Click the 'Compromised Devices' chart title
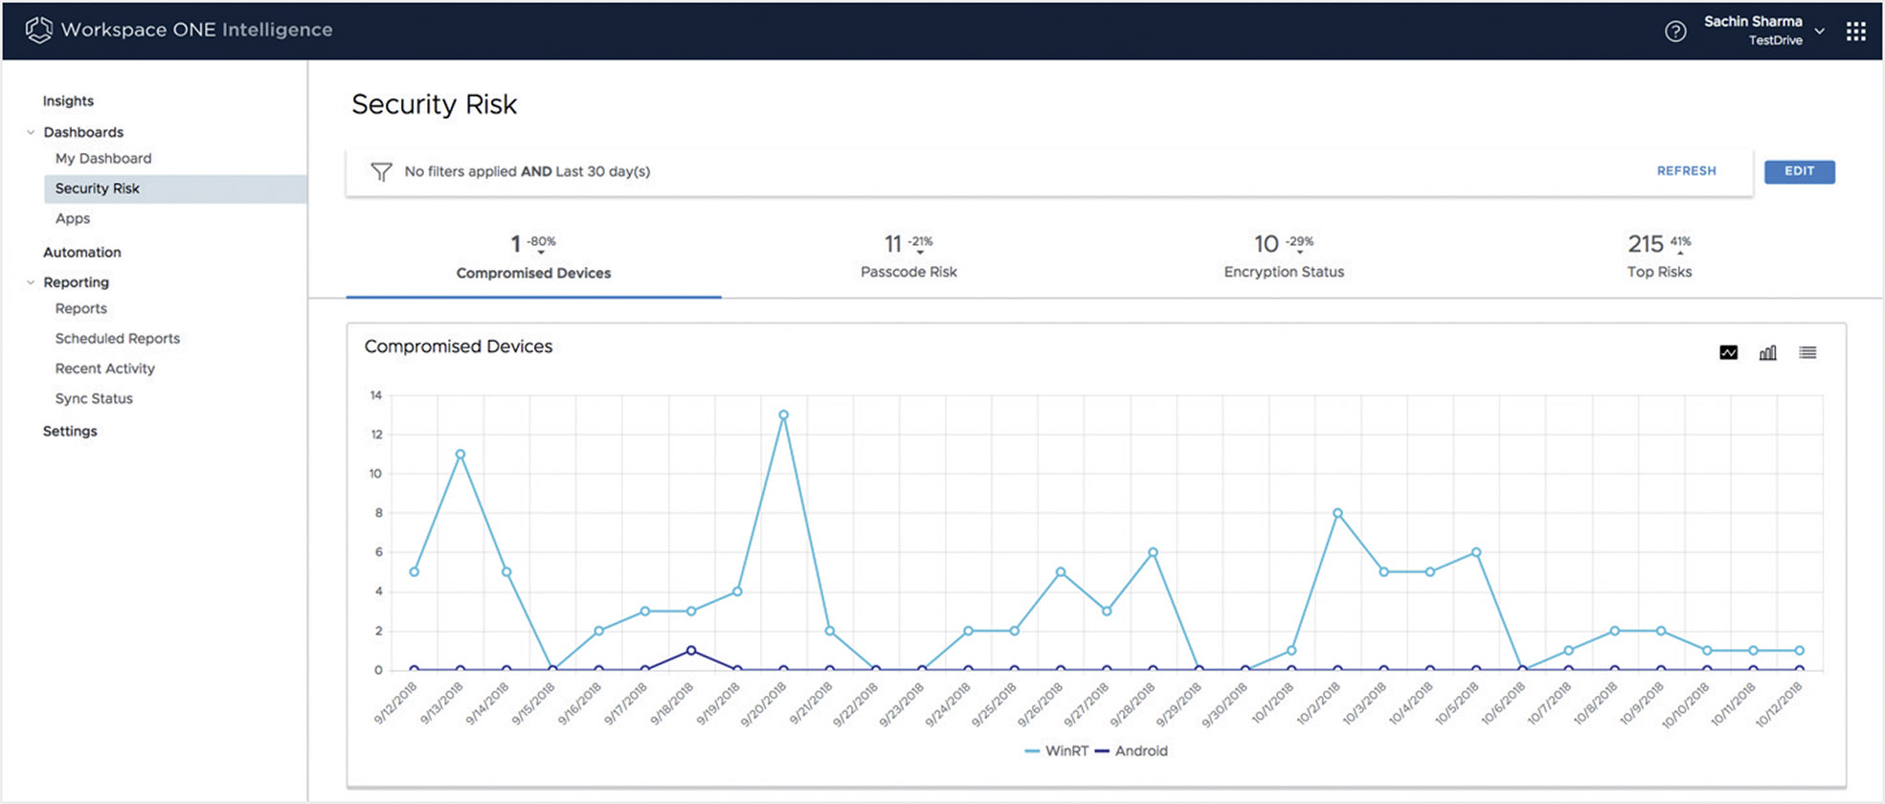 [459, 346]
